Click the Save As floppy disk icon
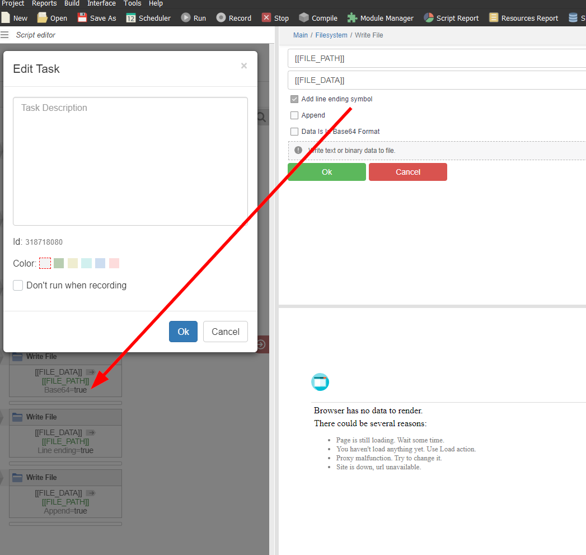586x555 pixels. click(x=82, y=18)
